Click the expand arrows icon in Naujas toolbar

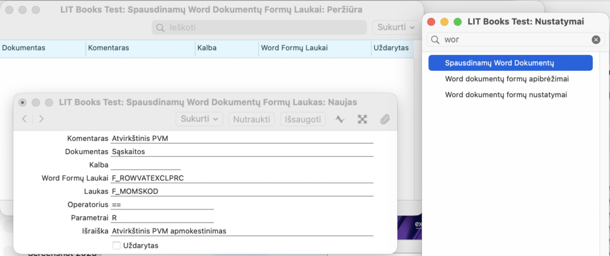(x=362, y=119)
